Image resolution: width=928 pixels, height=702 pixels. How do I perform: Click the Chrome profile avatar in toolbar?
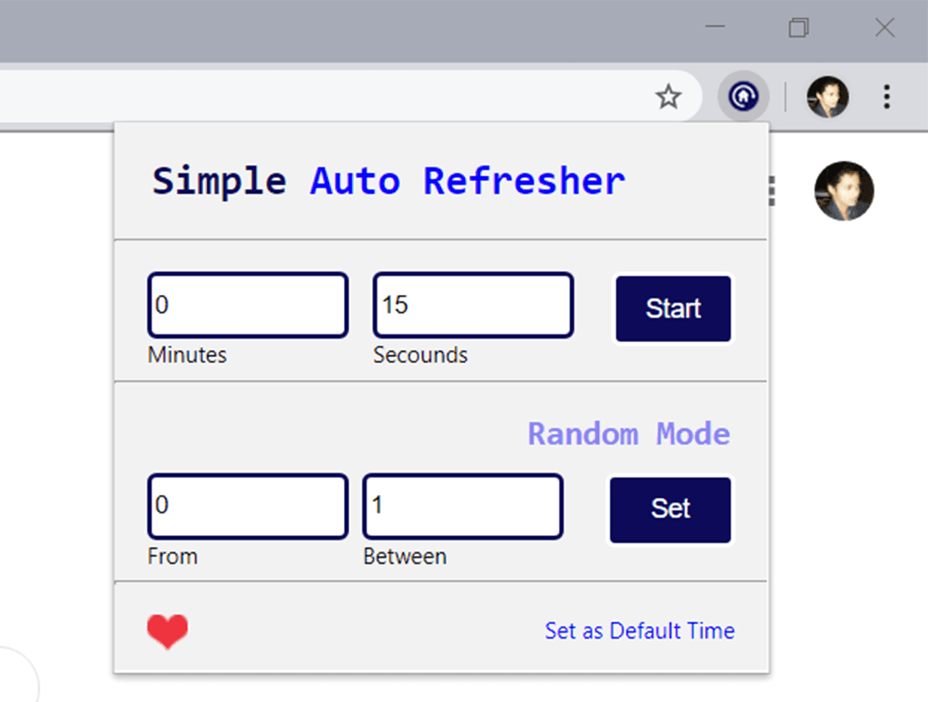825,97
